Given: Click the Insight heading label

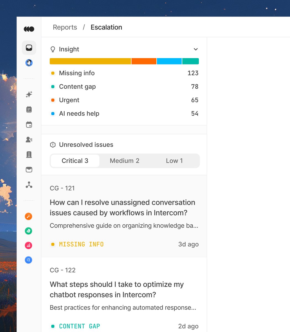Looking at the screenshot, I should coord(69,49).
